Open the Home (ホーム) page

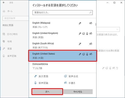coord(10,11)
